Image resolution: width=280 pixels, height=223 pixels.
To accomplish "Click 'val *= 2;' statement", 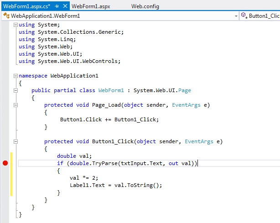I will tap(84, 178).
